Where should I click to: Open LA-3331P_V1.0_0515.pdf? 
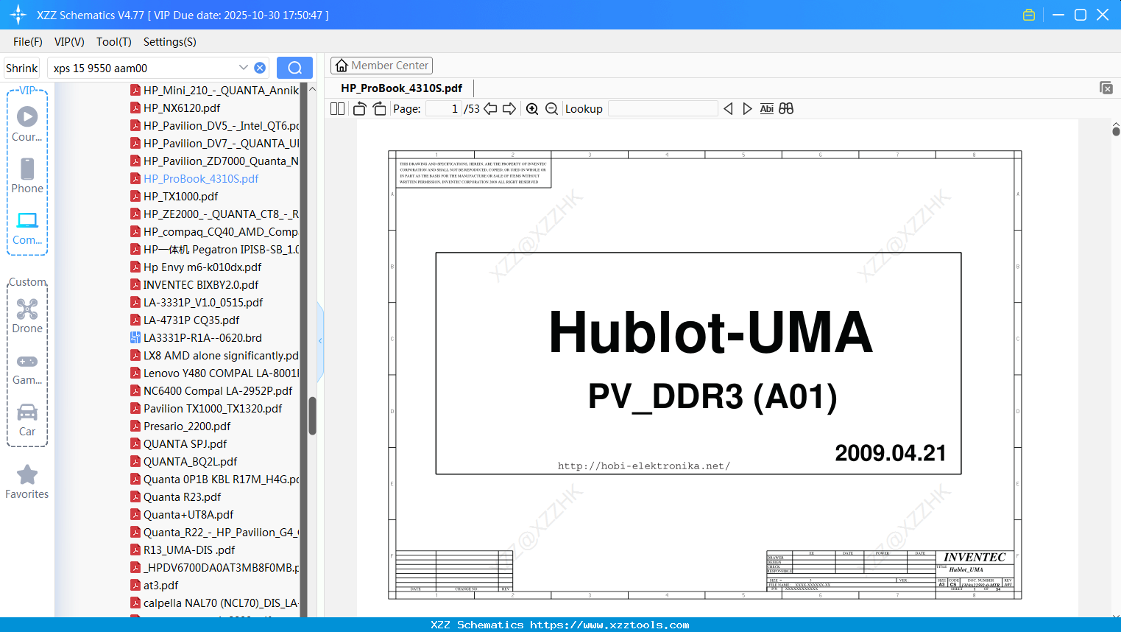pos(197,302)
